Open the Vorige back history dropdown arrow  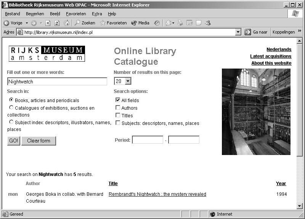(27, 23)
